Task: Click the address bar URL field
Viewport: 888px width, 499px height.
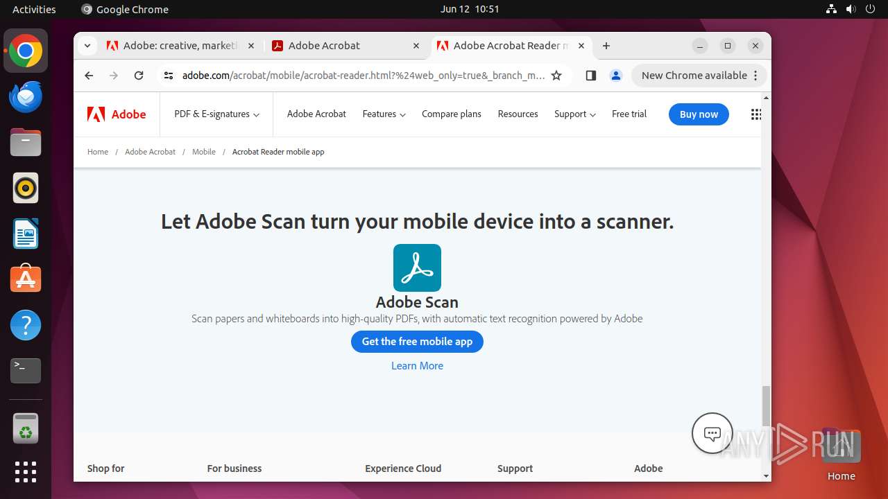Action: 363,76
